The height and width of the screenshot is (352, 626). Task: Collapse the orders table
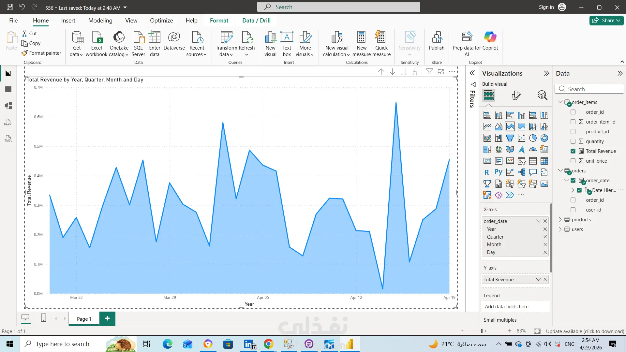pos(560,170)
